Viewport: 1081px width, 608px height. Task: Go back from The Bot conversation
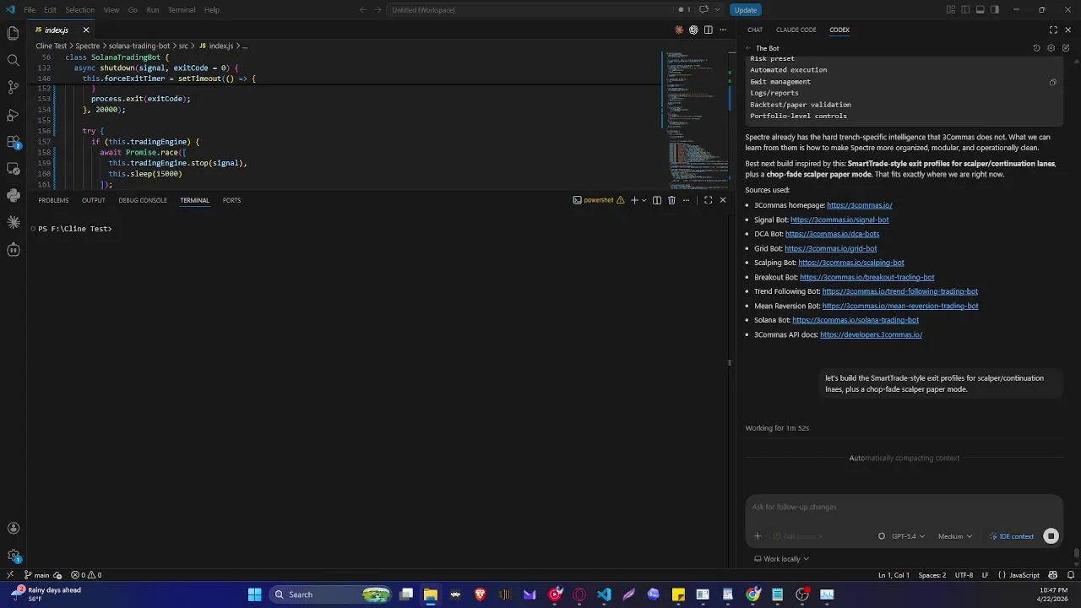tap(748, 48)
